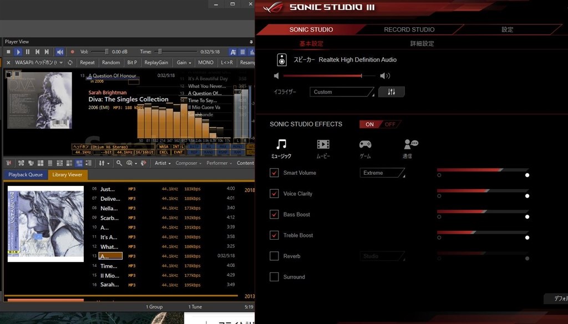Open the Reverb Studio dropdown
Screen dimensions: 568x324
pyautogui.click(x=382, y=256)
